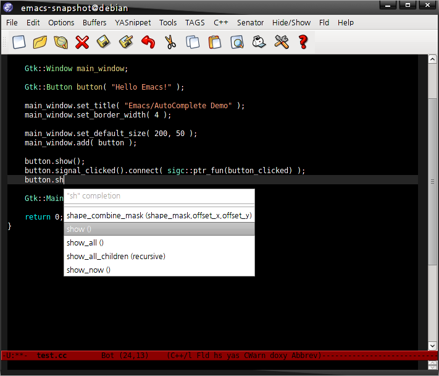Open the Tools menu
This screenshot has width=439, height=376.
click(168, 22)
